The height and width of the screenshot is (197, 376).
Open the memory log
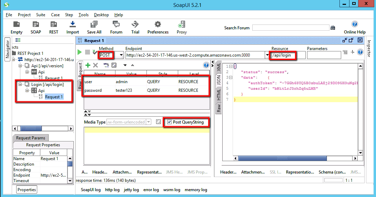196,189
